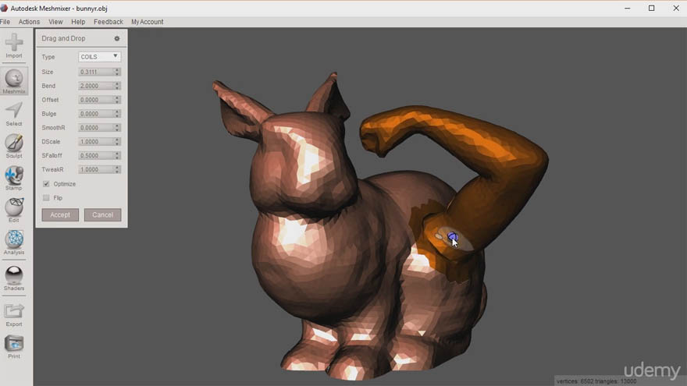Click the blue manipulator handle on the arm
This screenshot has height=386, width=687.
(x=452, y=238)
